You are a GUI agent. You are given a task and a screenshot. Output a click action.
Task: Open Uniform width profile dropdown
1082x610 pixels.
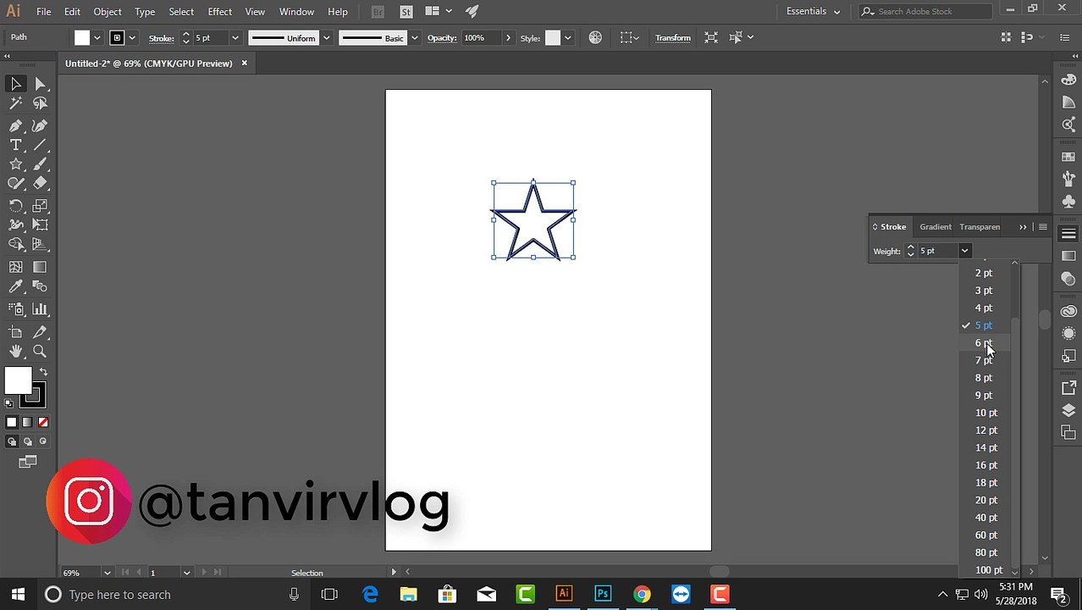[x=326, y=38]
